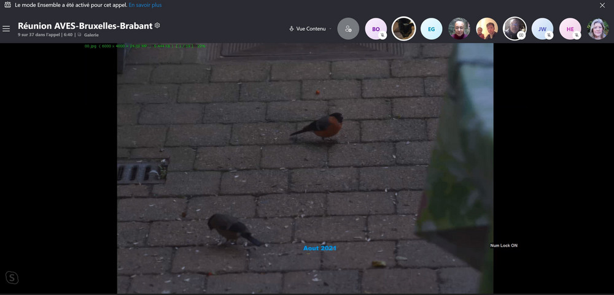The width and height of the screenshot is (614, 295).
Task: Click the muted mic badge on BO
Action: 383,36
